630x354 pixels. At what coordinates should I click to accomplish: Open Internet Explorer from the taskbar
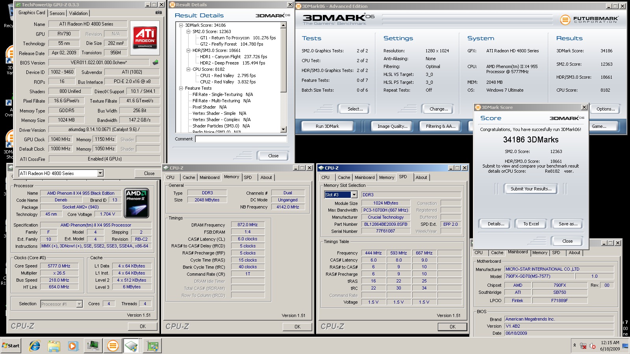pyautogui.click(x=35, y=346)
